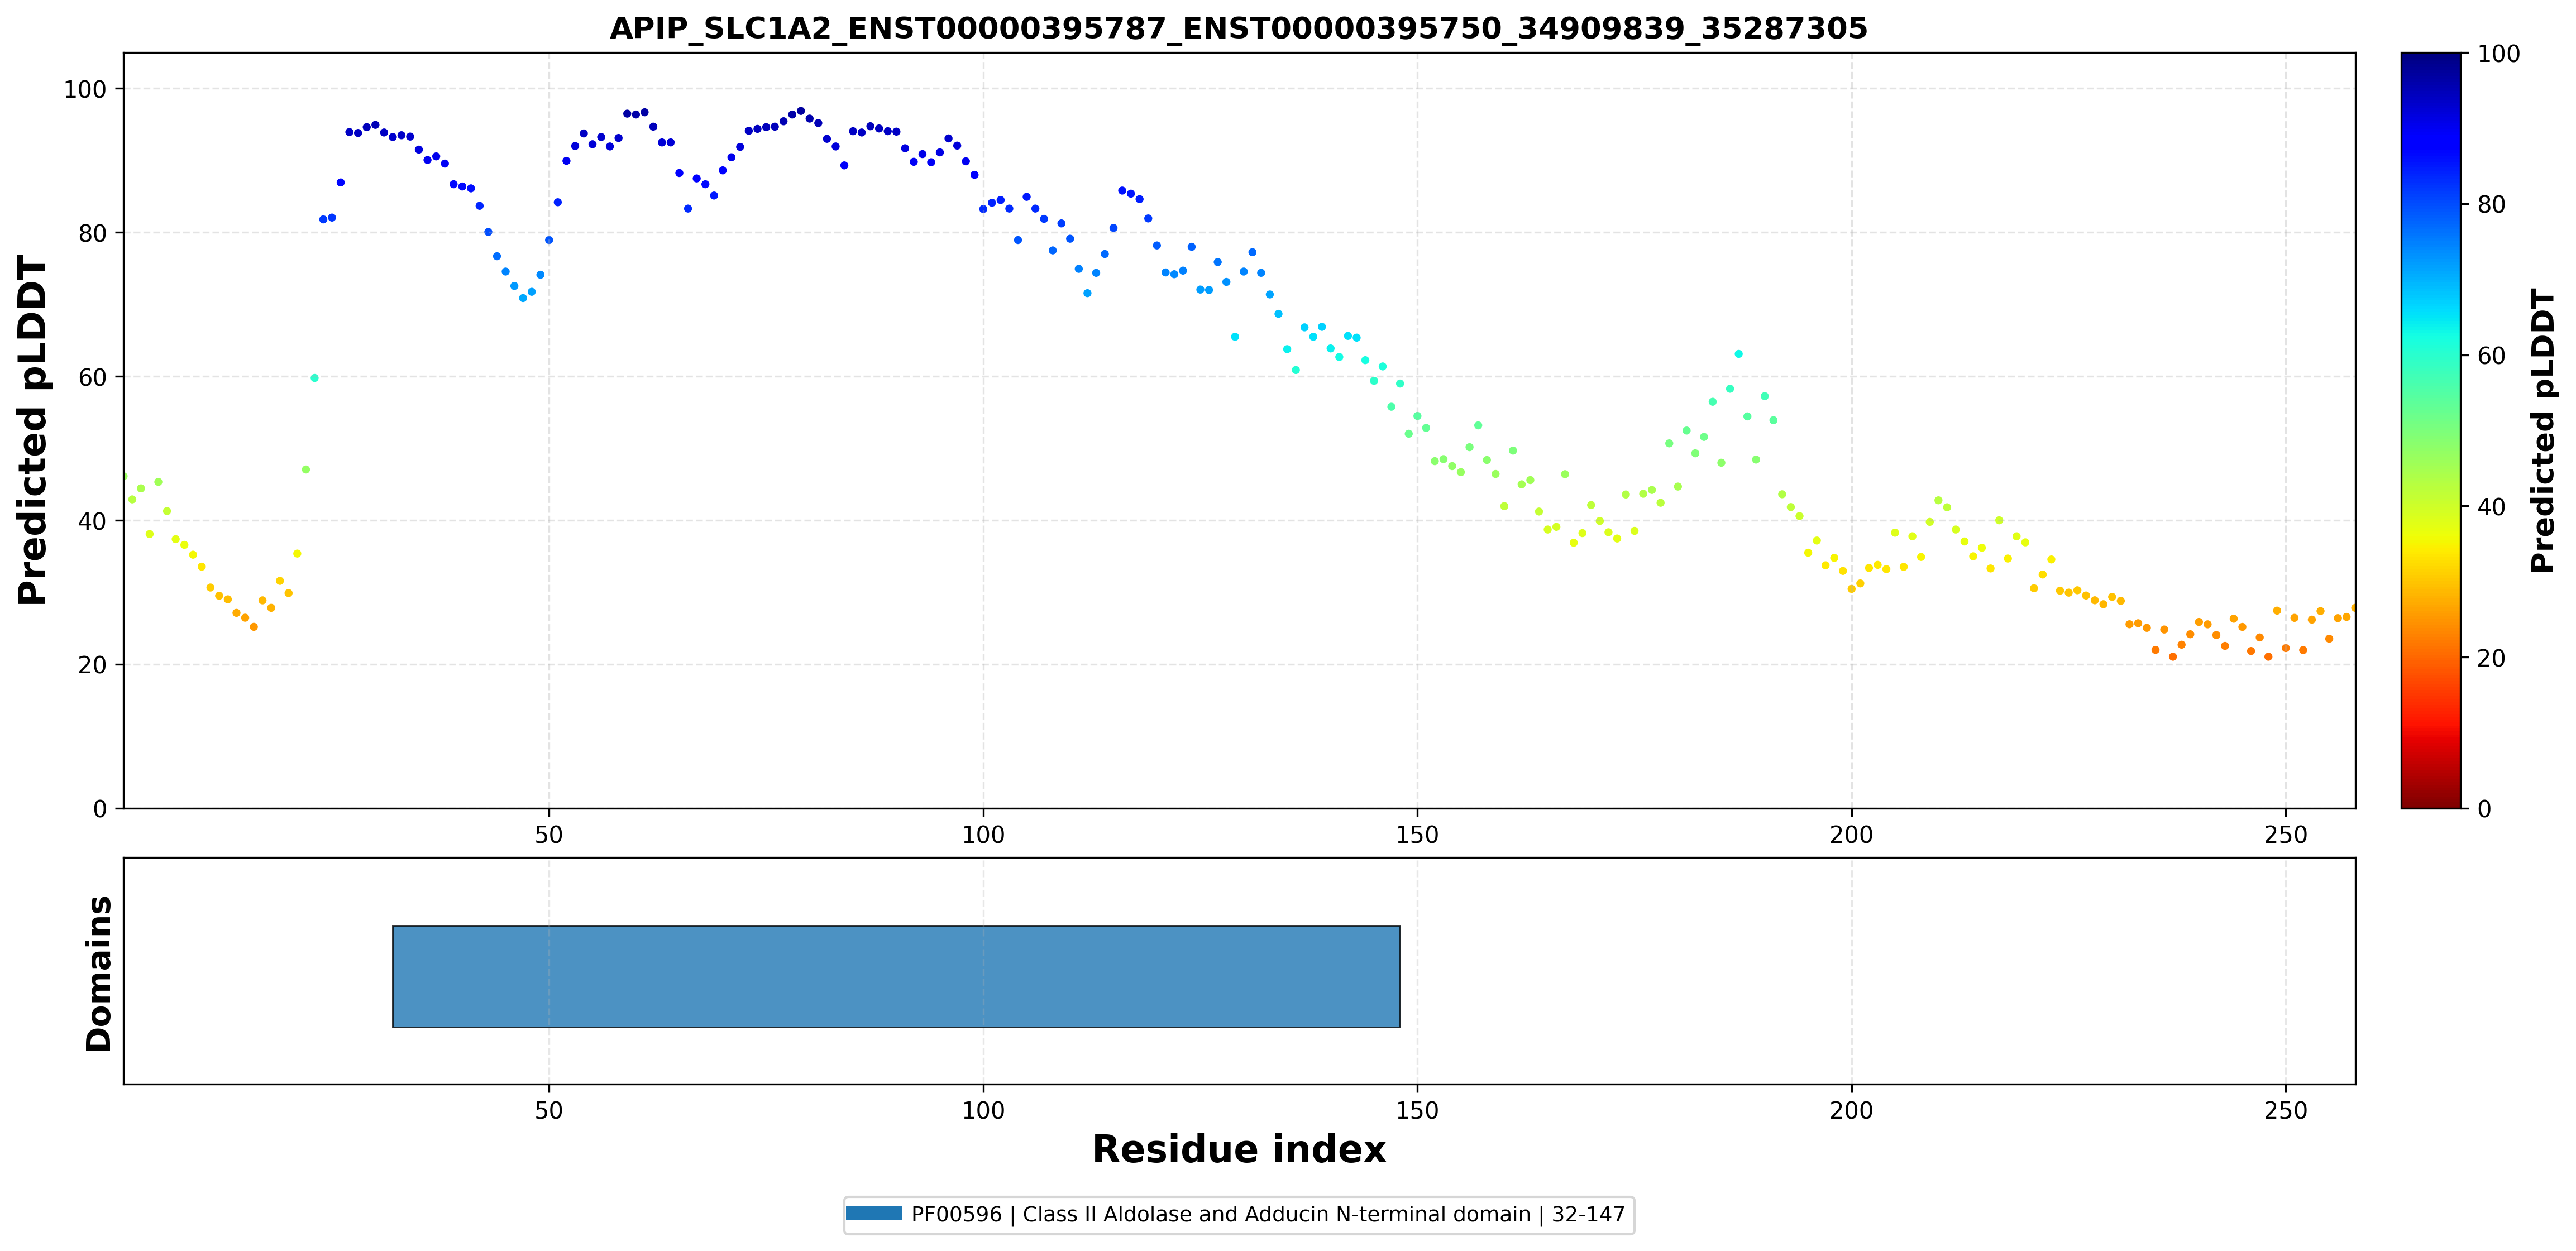This screenshot has height=1251, width=2576.
Task: Click the lowest orange point near residue 21
Action: (254, 627)
